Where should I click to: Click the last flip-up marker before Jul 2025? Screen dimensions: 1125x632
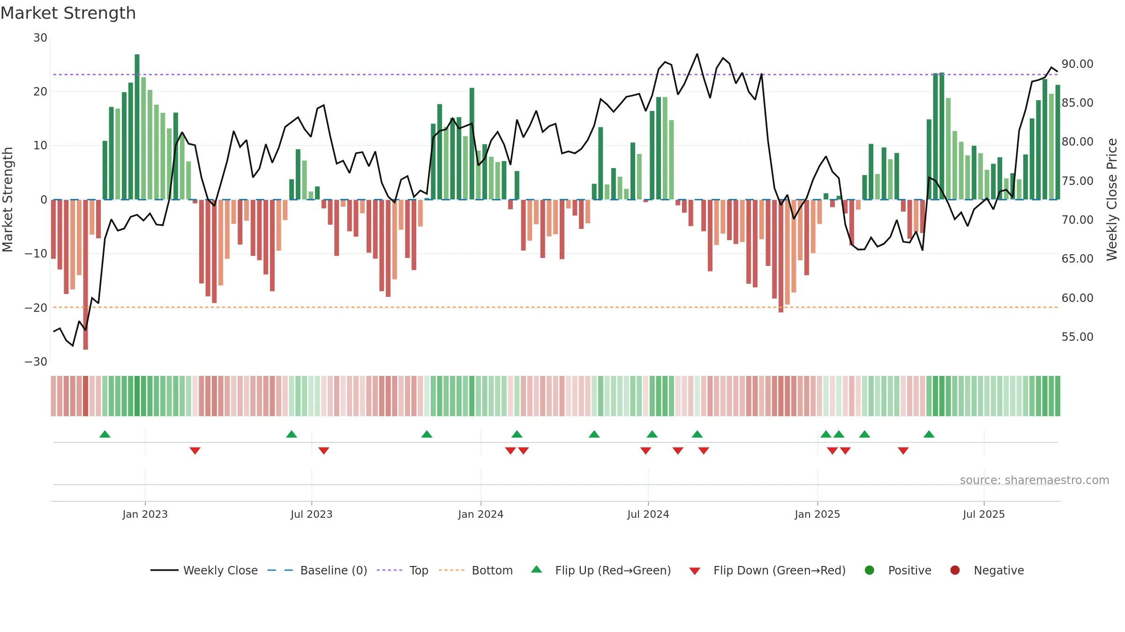tap(929, 434)
